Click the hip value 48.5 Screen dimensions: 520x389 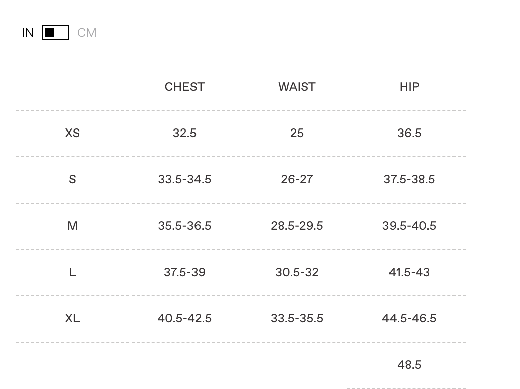coord(409,365)
